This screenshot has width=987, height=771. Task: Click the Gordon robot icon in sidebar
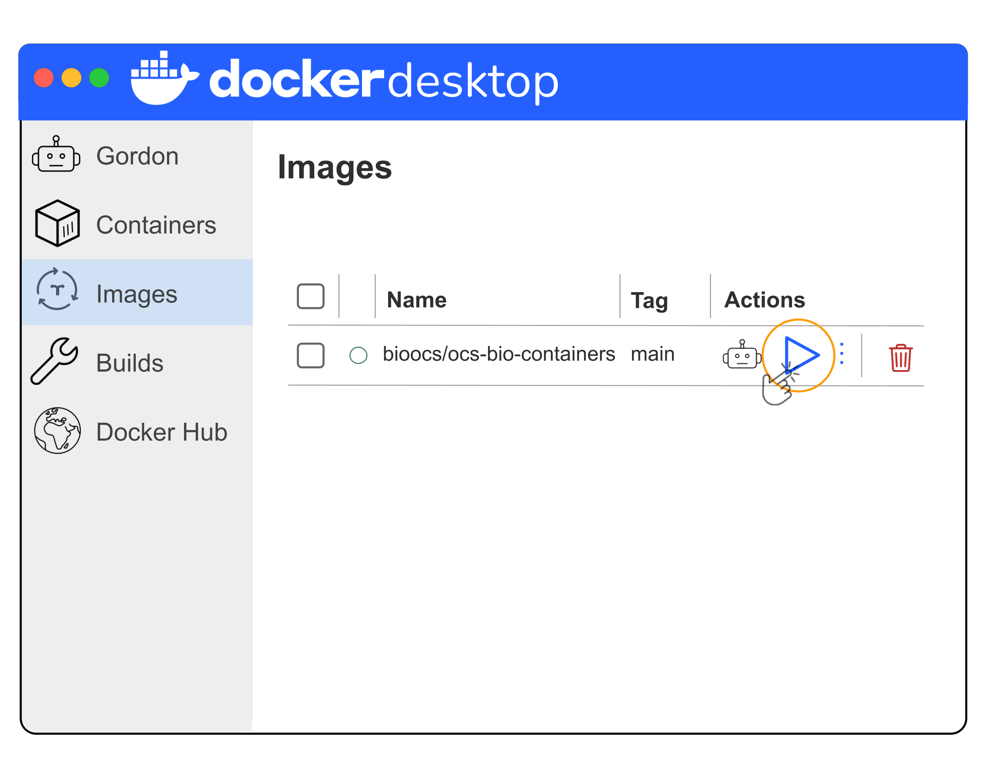click(x=56, y=154)
